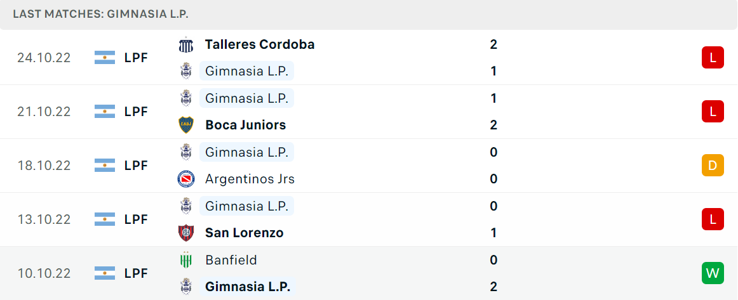Image resolution: width=738 pixels, height=300 pixels.
Task: Open the Talleres Cordoba team link
Action: point(260,44)
